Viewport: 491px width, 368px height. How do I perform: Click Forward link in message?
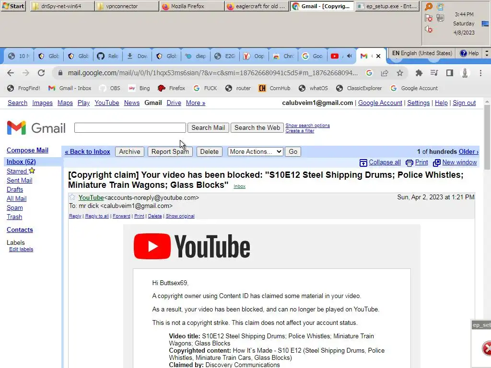[x=121, y=216]
